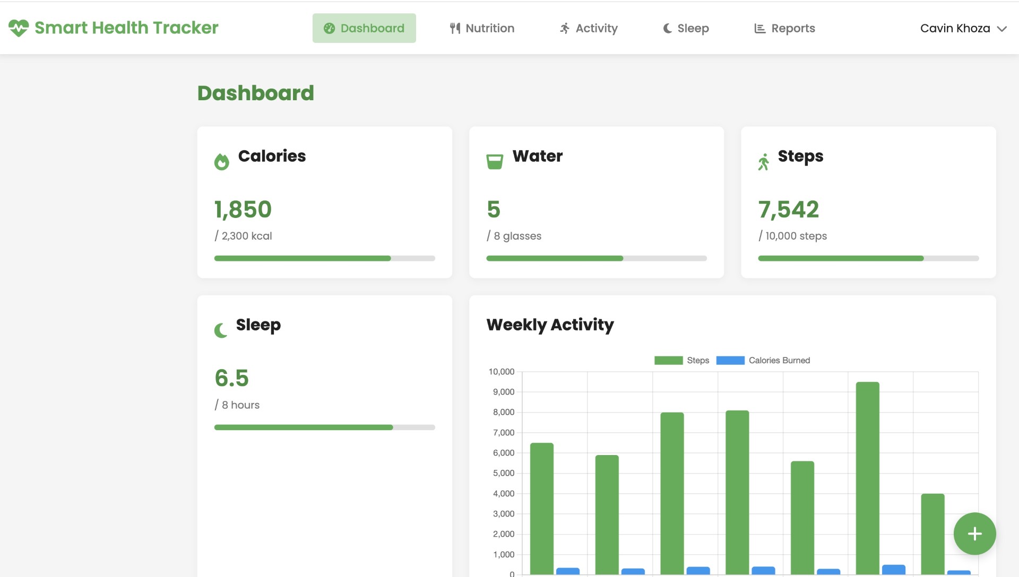Click the tallest green bar in Weekly Activity

pos(867,477)
